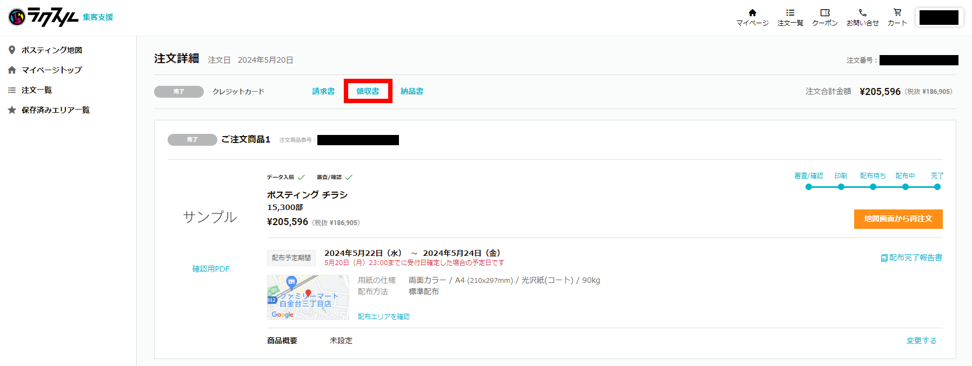Click the 注文日 2024年5月20日 text
This screenshot has height=366, width=972.
[251, 60]
